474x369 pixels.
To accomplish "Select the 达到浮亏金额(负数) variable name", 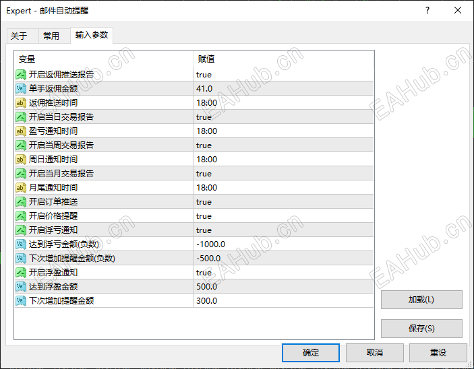I will tap(64, 244).
